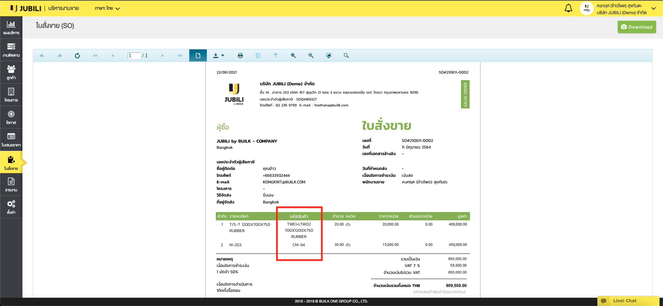Open the แผงบริหาร dashboard
This screenshot has width=663, height=306.
[x=11, y=28]
